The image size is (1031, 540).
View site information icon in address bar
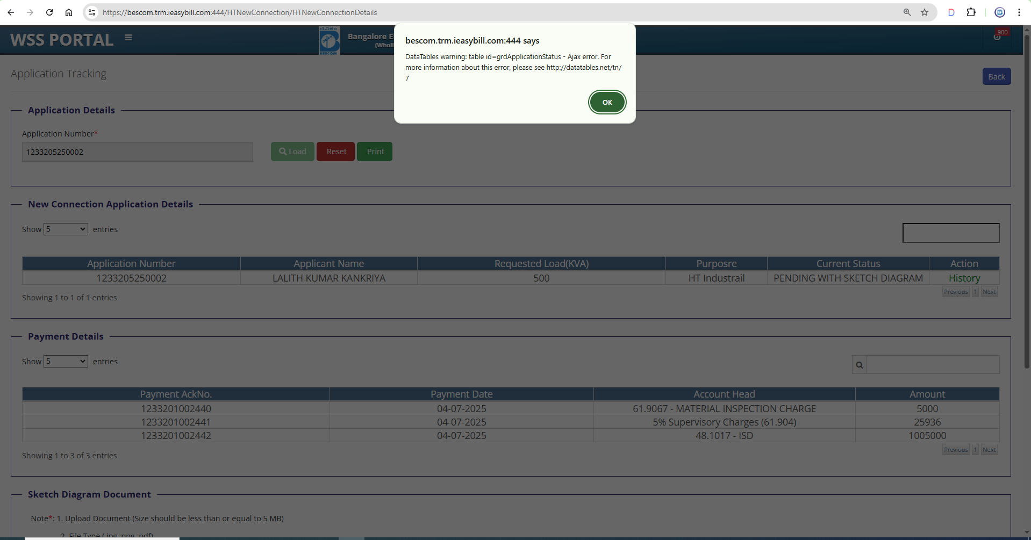(92, 12)
